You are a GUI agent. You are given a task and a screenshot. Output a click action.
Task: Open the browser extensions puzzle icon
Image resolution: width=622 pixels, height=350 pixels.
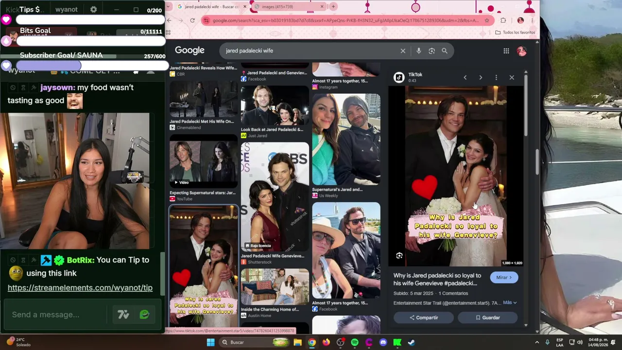click(503, 20)
